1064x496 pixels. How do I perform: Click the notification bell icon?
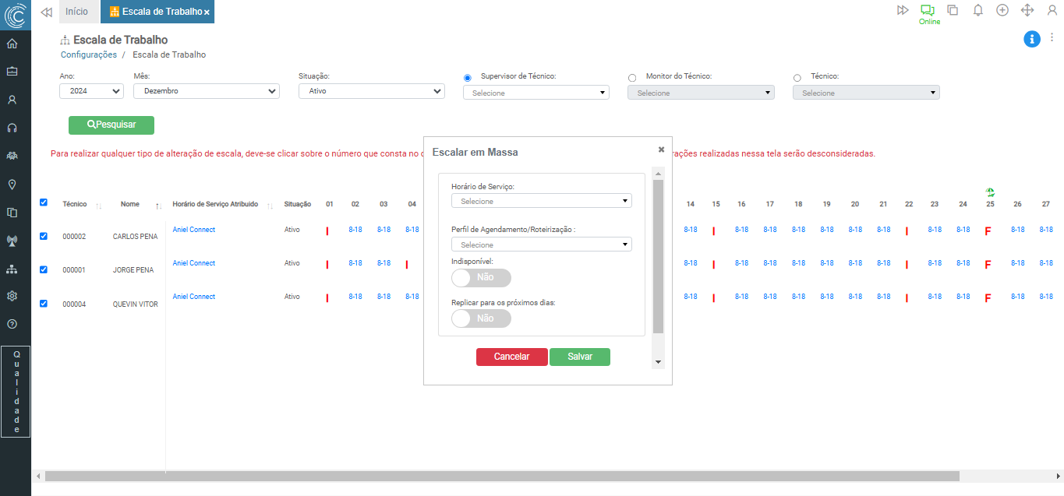pos(977,10)
